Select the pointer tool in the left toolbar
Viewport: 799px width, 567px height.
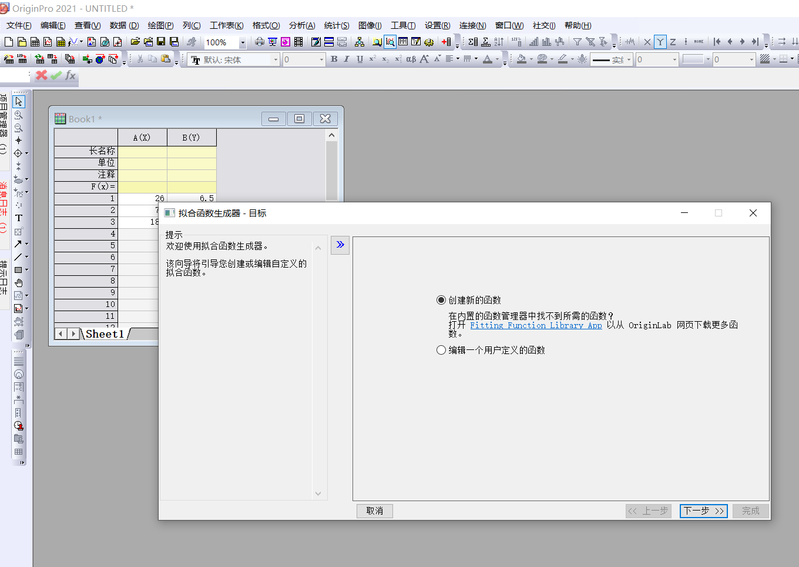click(x=18, y=101)
